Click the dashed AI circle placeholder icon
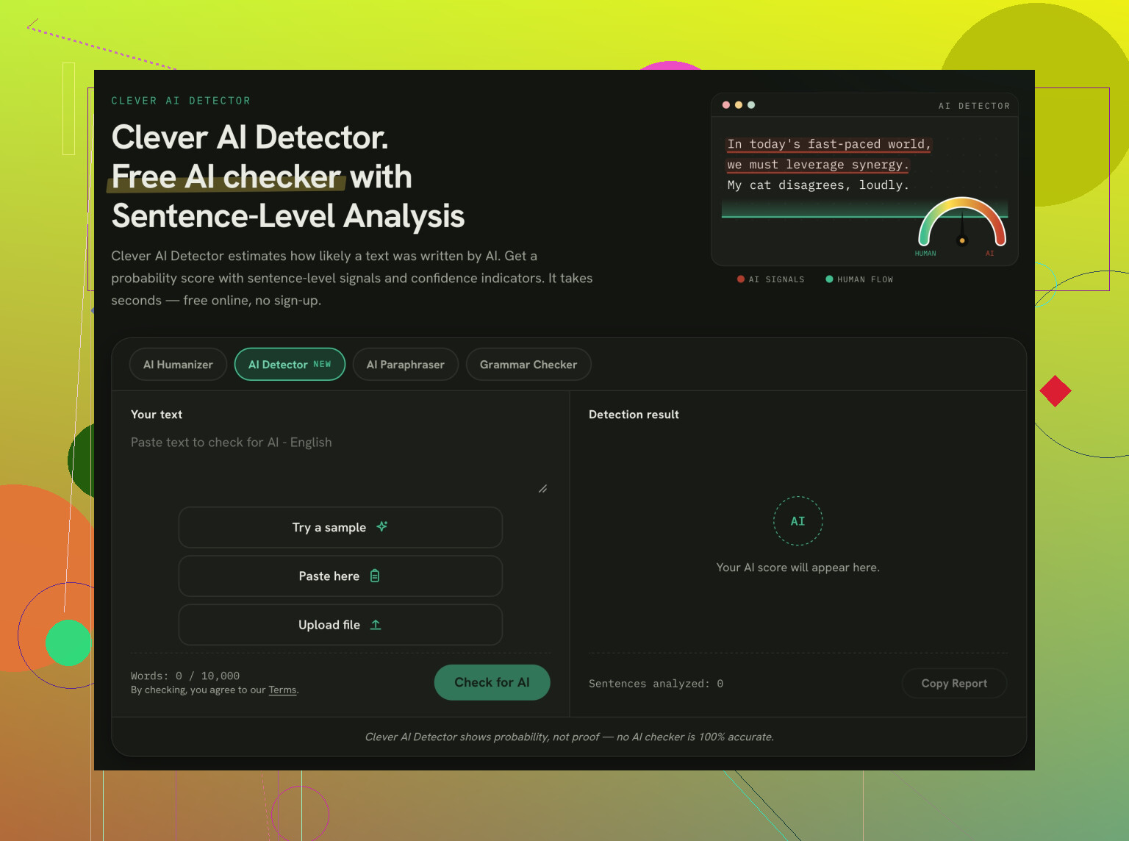Image resolution: width=1129 pixels, height=841 pixels. point(798,521)
